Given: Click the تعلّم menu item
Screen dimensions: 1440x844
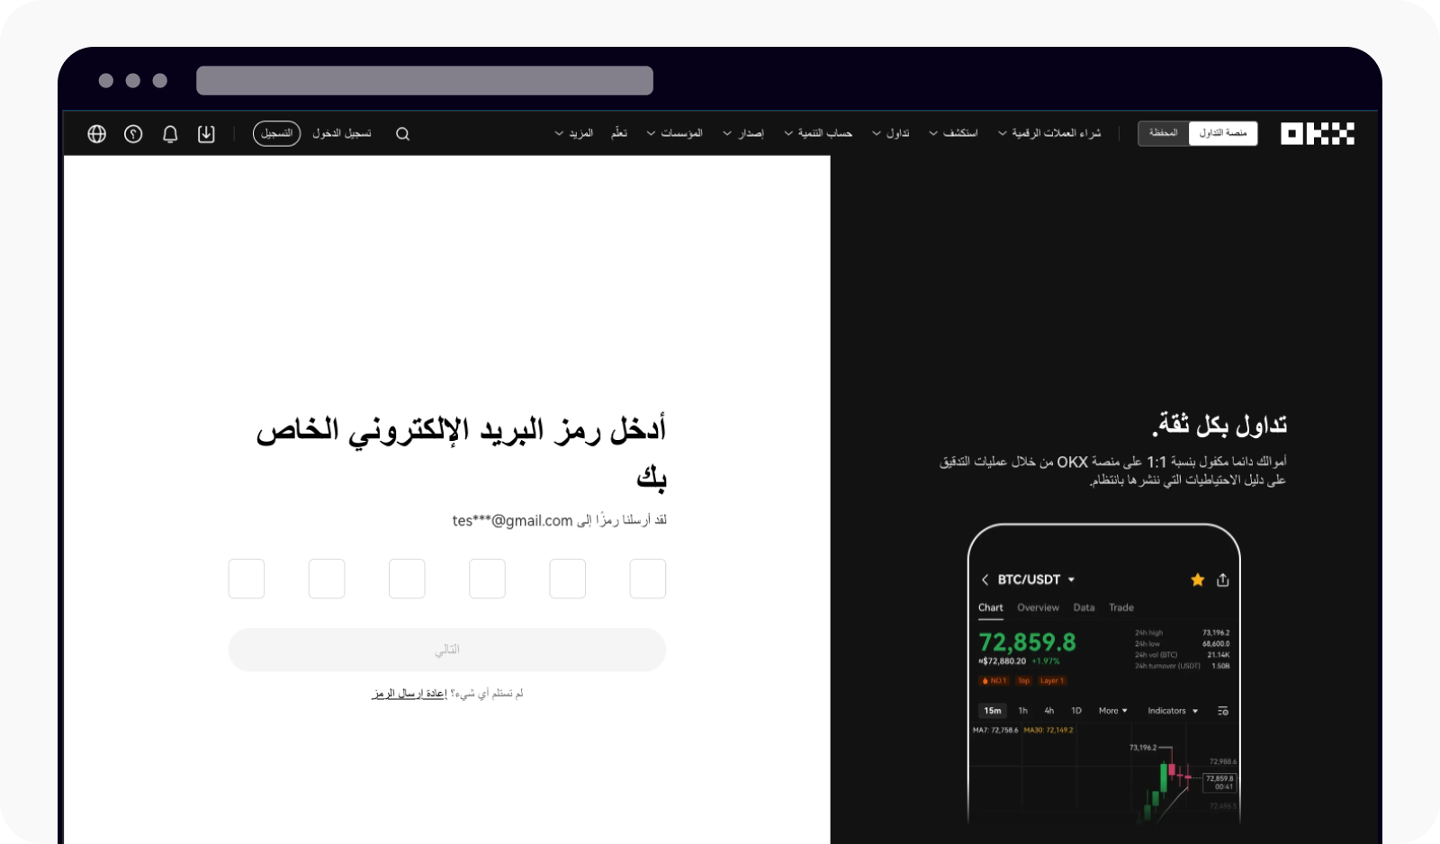Looking at the screenshot, I should tap(619, 132).
